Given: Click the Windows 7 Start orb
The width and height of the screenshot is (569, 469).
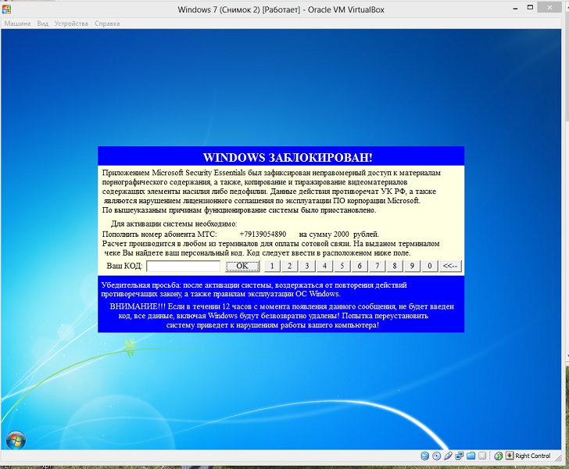Looking at the screenshot, I should [16, 440].
